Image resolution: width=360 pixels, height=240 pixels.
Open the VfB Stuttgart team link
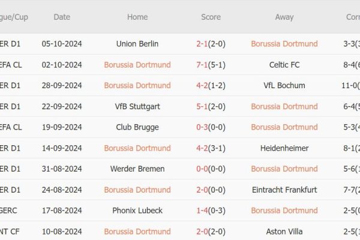pos(137,106)
